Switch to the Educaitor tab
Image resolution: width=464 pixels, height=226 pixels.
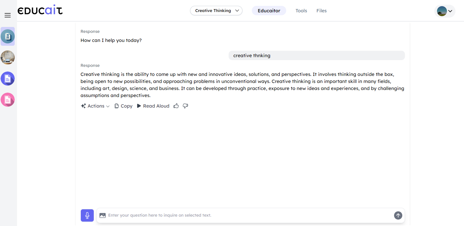click(x=269, y=11)
